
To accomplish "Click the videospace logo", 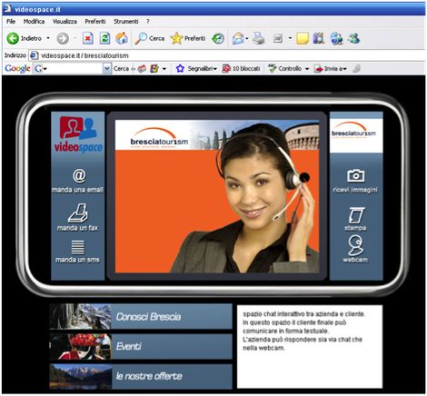I will coord(78,134).
